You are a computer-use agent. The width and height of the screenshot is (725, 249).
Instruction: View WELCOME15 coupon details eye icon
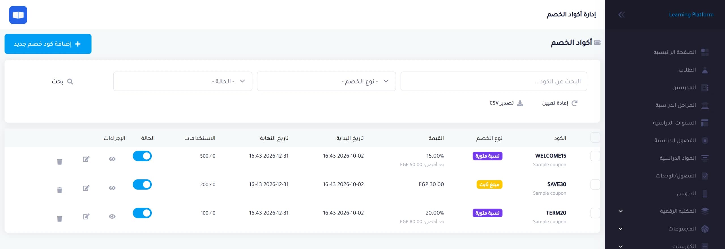point(112,159)
